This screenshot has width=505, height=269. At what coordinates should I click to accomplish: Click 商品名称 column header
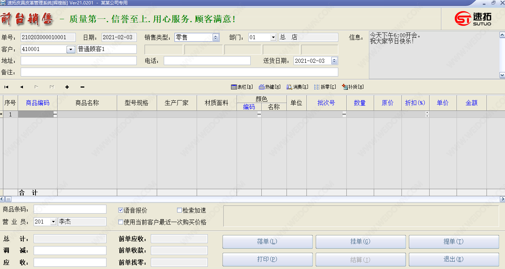(87, 103)
